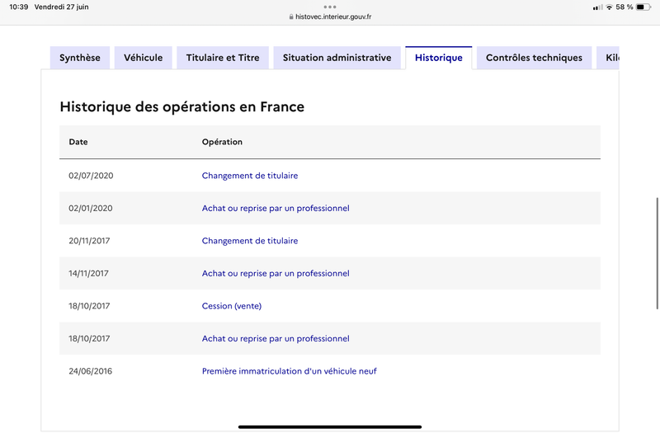Tap the lock icon beside the URL

(291, 16)
